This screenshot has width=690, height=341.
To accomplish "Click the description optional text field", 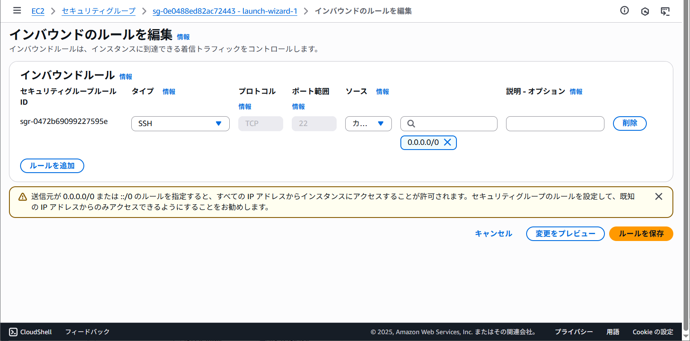I will pos(555,123).
